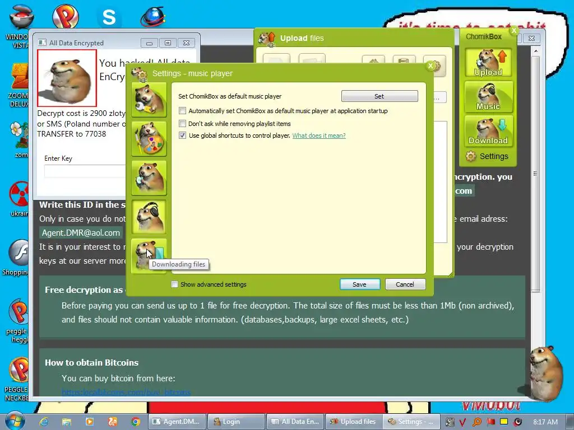Click the Set default music player button
This screenshot has width=574, height=430.
[379, 96]
